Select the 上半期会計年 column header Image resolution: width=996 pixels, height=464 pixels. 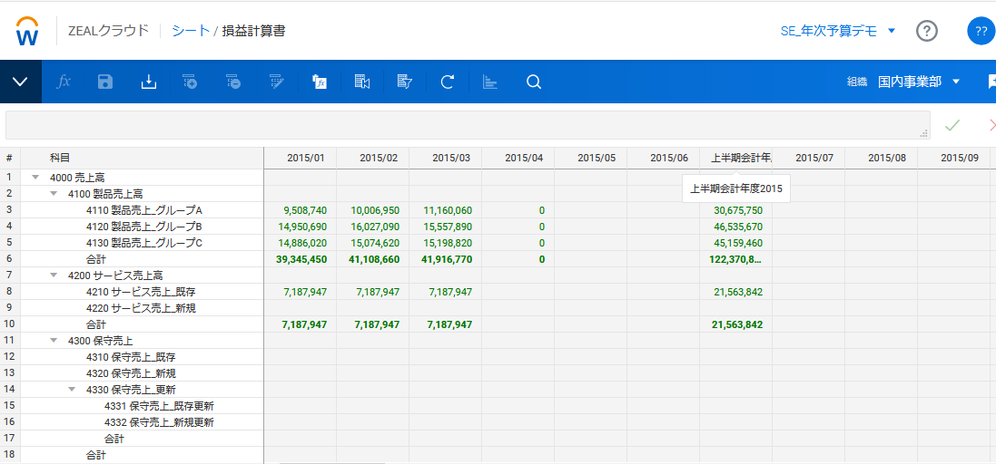(x=736, y=158)
